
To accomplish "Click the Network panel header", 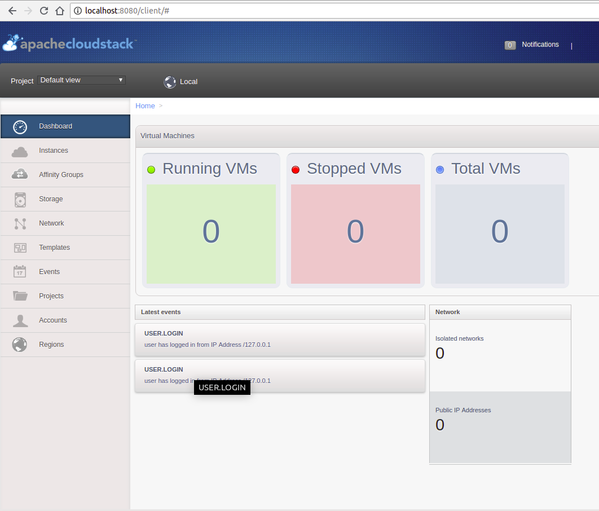I will [500, 312].
